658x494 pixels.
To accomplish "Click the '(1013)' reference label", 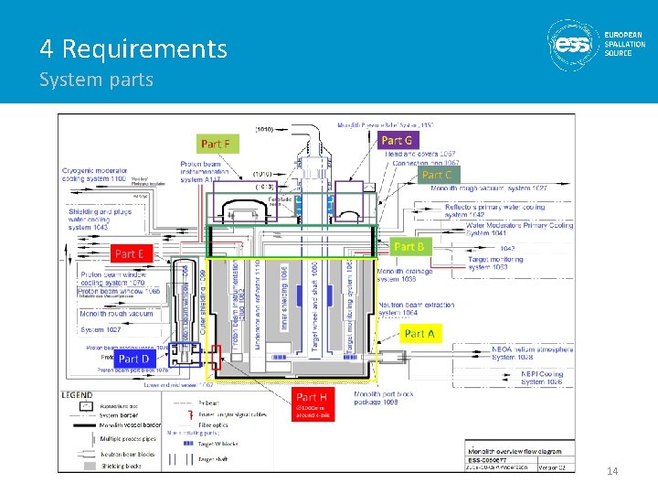I will click(265, 186).
